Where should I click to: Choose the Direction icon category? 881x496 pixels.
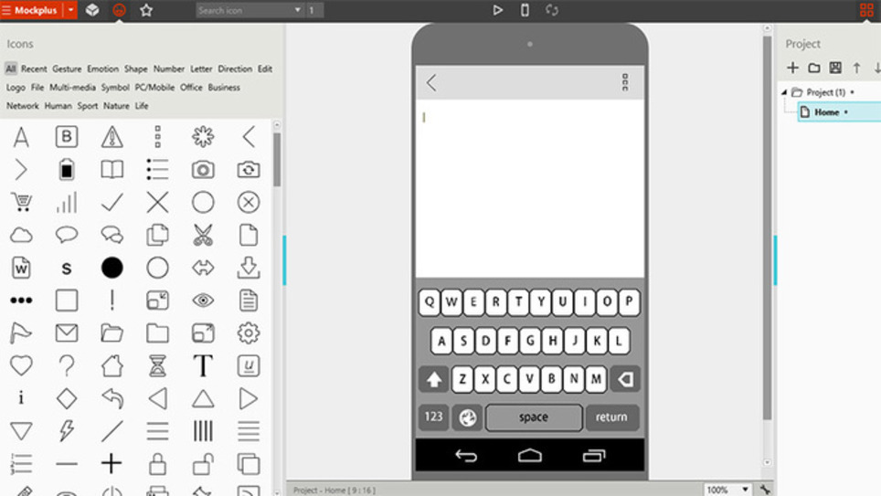[x=235, y=69]
